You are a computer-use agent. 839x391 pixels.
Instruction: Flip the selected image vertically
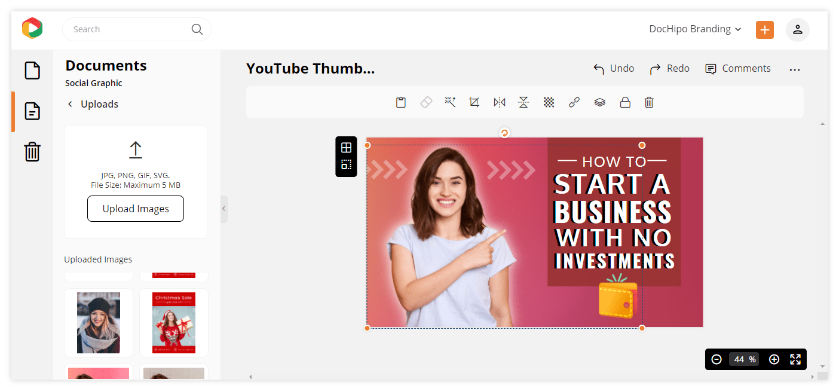523,102
